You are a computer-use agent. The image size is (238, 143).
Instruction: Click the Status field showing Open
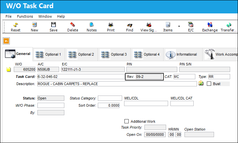tap(51, 98)
